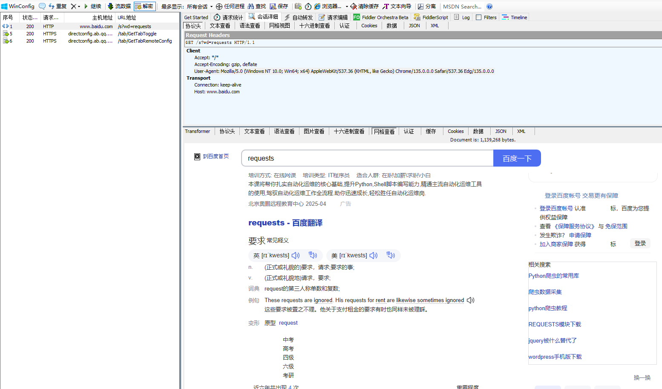Image resolution: width=662 pixels, height=389 pixels.
Task: Click the timer stopwatch icon in toolbar
Action: (308, 6)
